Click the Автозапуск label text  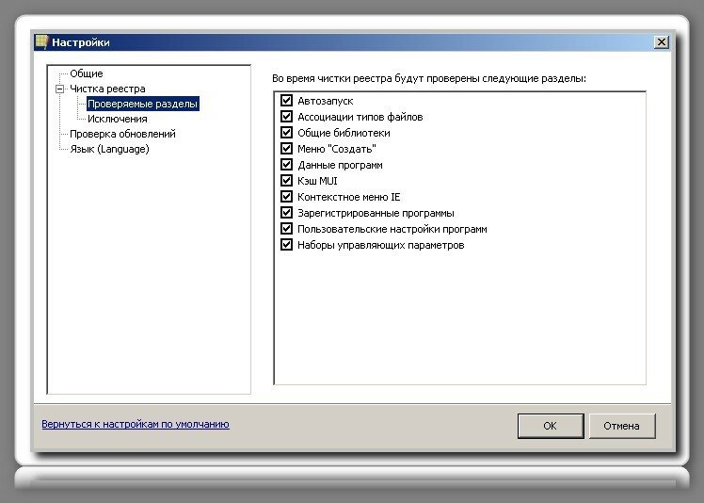point(326,101)
